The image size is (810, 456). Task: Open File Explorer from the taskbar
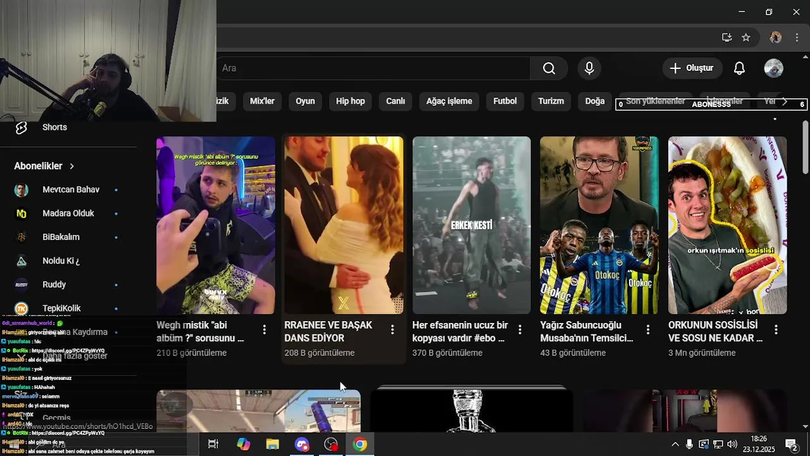pyautogui.click(x=272, y=445)
